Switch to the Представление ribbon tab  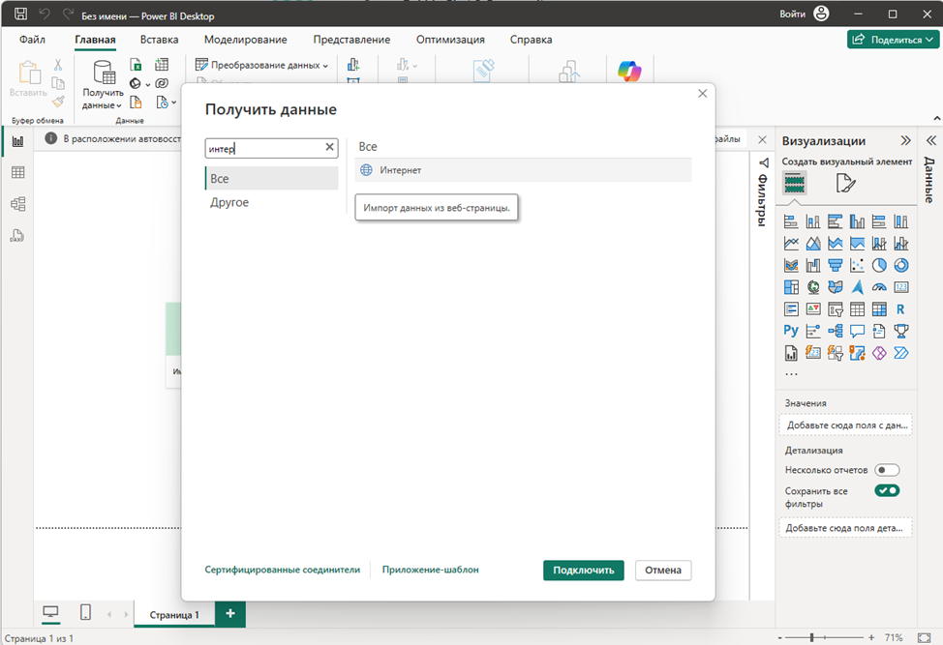[351, 40]
